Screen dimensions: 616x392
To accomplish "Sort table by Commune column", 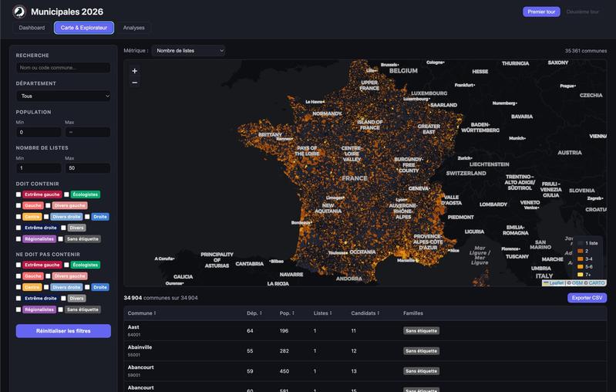I will click(x=142, y=313).
